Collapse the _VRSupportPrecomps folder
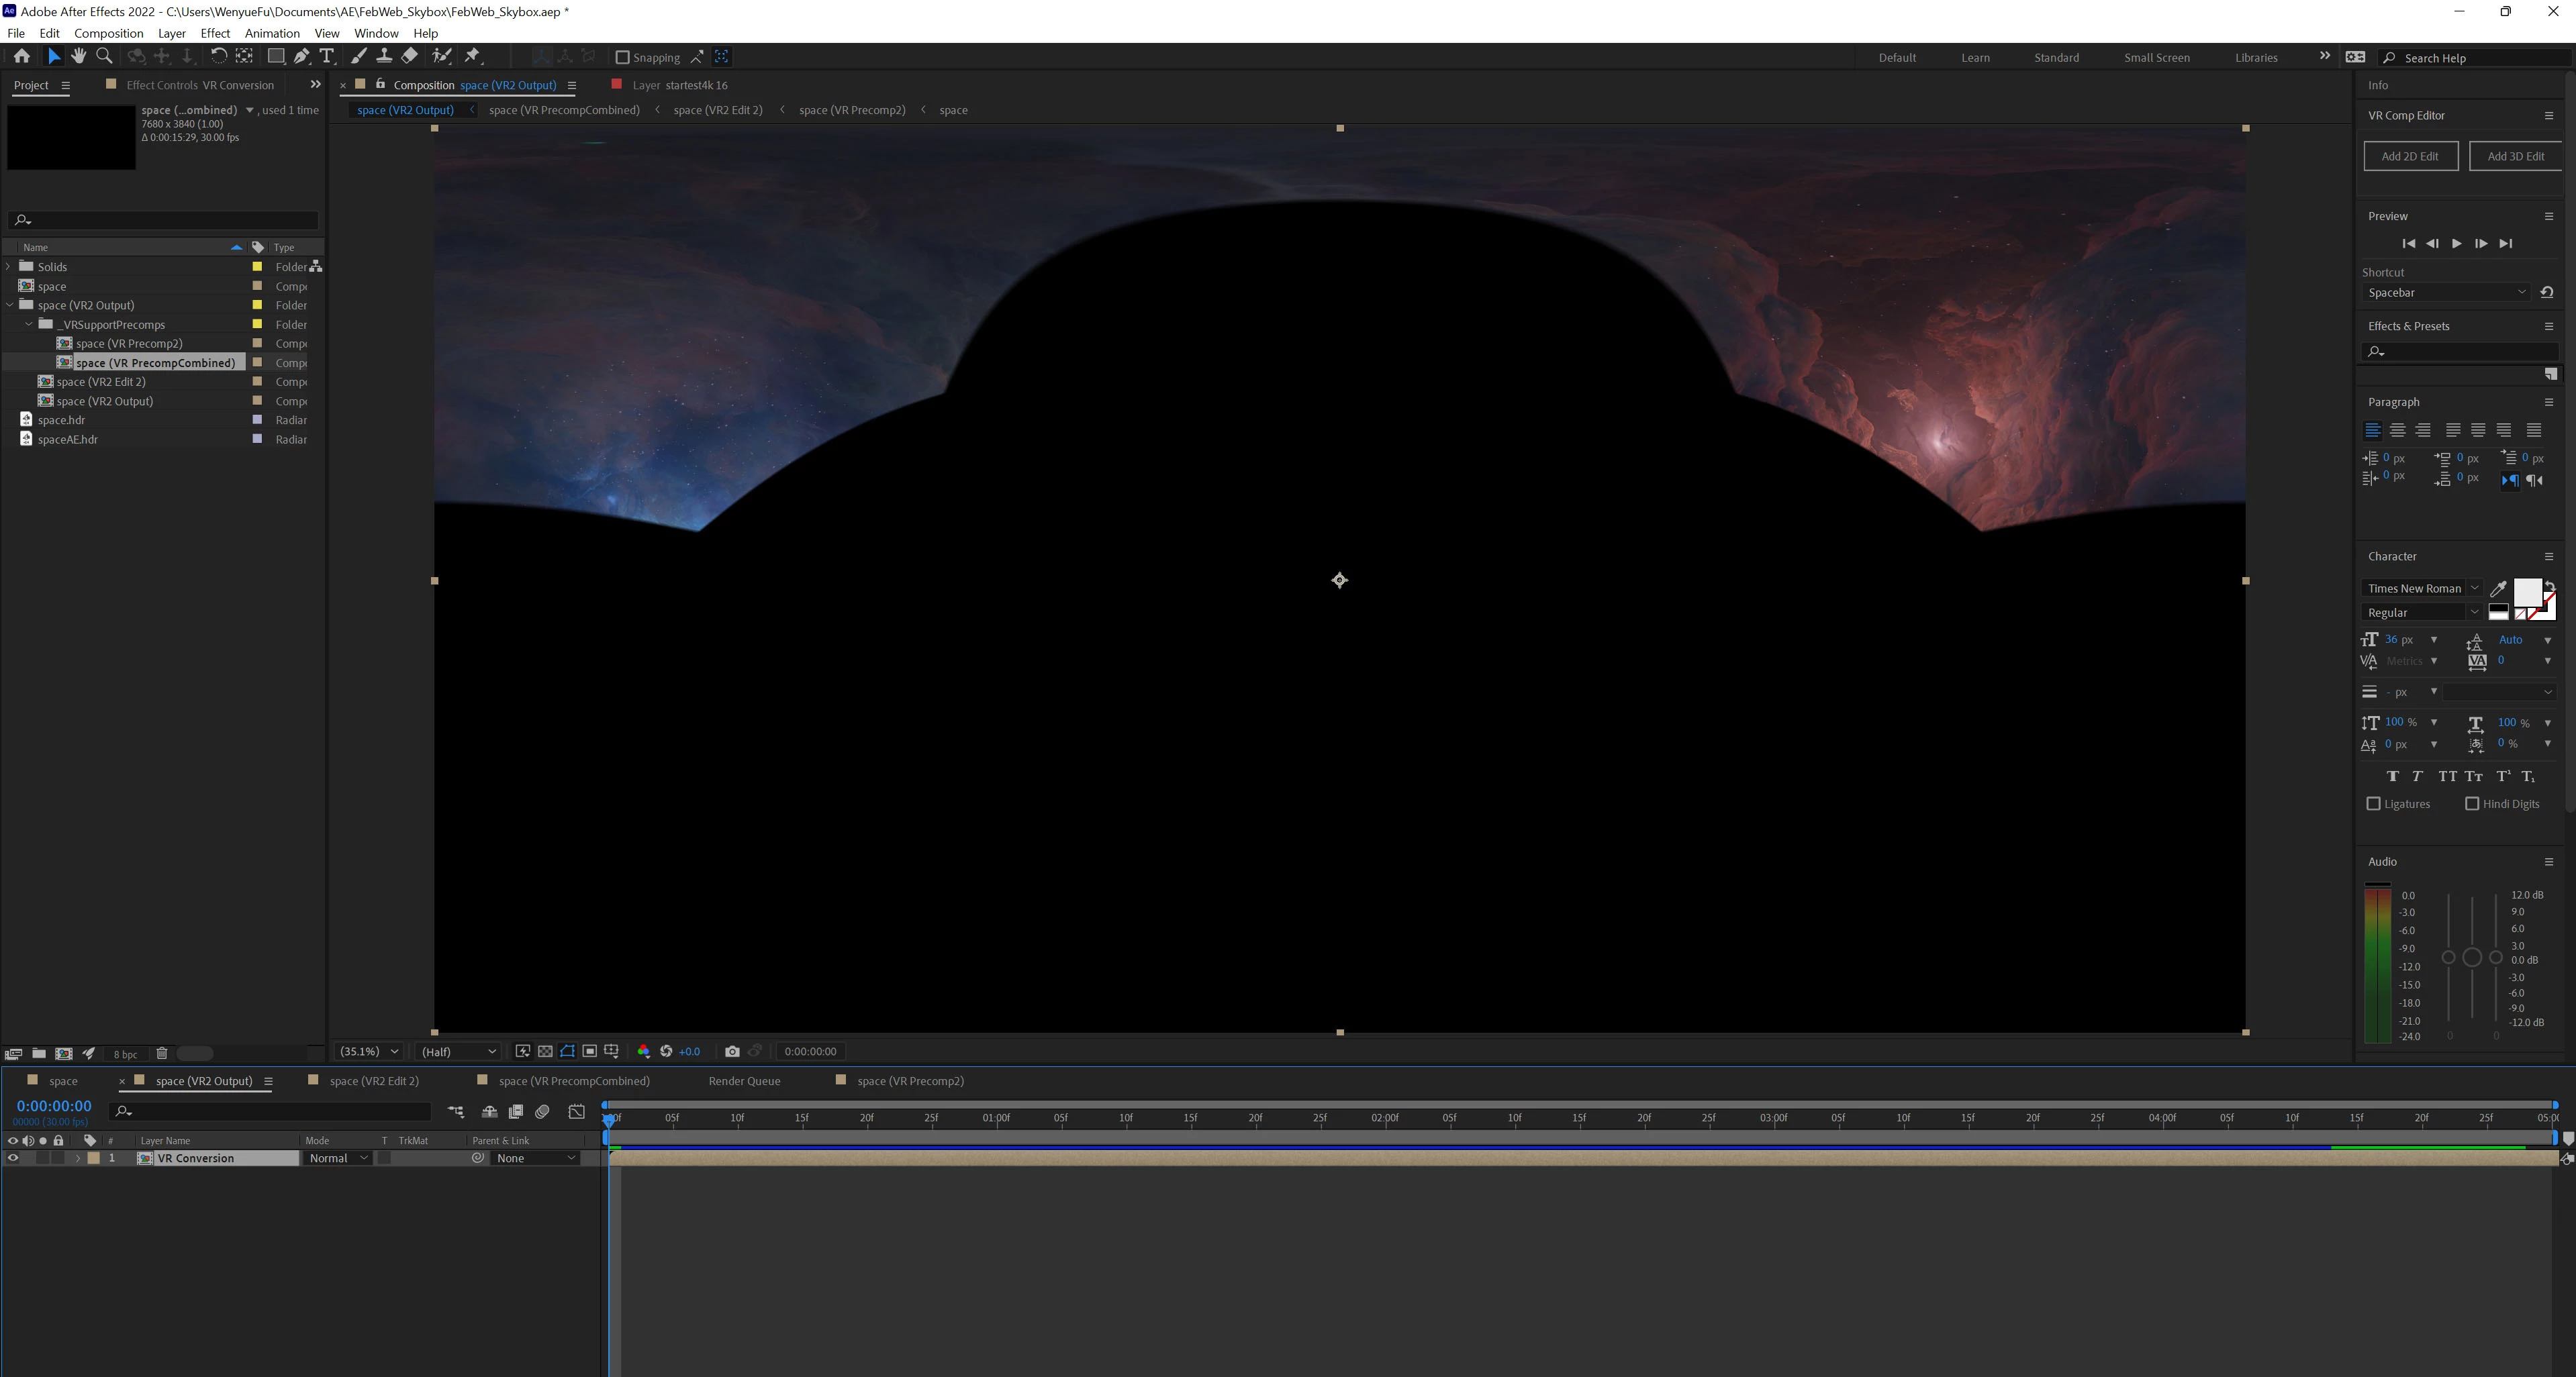The image size is (2576, 1377). pos(29,325)
